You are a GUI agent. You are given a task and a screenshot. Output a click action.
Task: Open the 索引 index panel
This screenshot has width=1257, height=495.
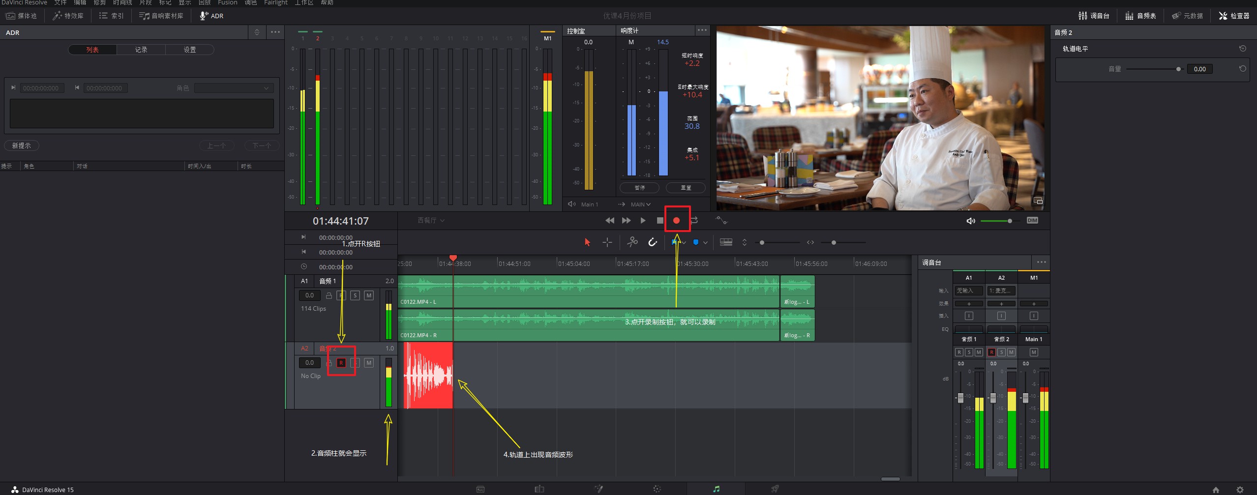112,16
